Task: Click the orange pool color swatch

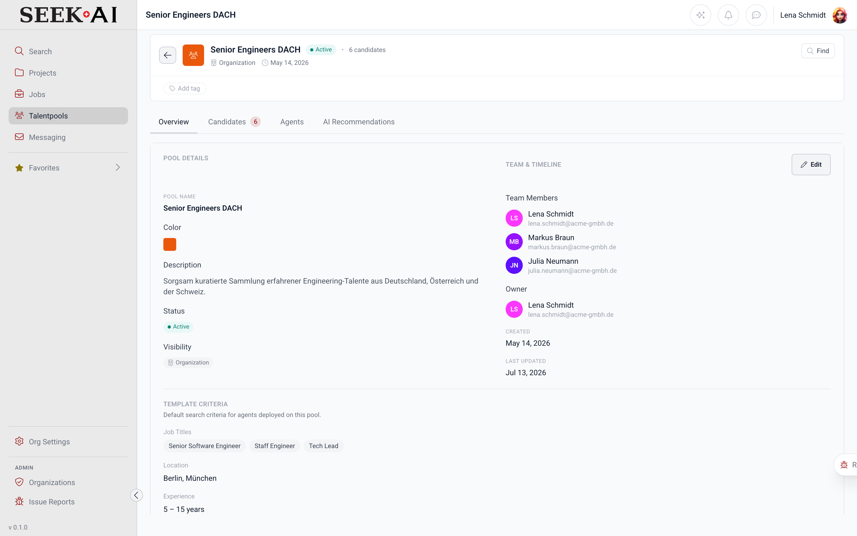Action: [x=170, y=245]
